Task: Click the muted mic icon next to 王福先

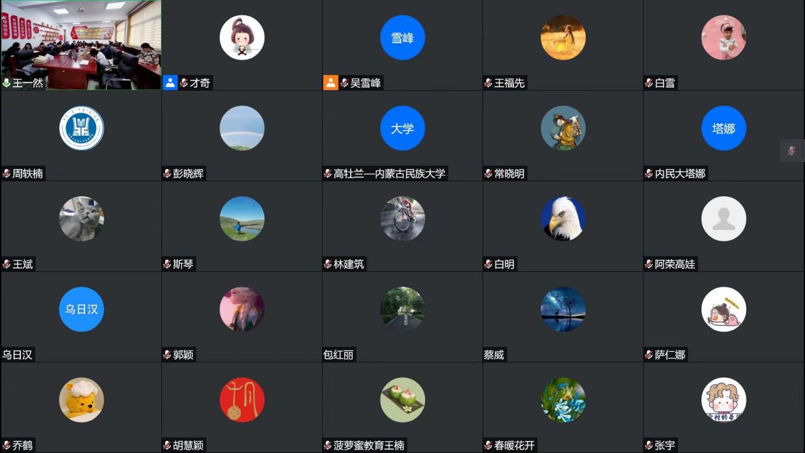Action: (488, 83)
